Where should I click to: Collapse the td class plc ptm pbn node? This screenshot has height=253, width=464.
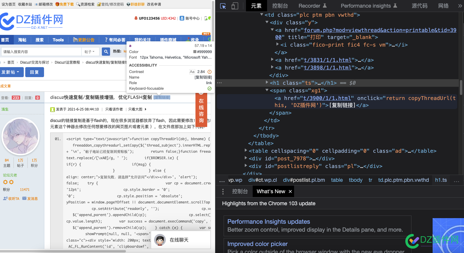point(261,15)
